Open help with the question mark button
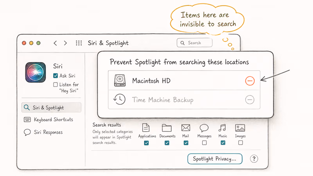313x176 pixels. [x=254, y=159]
